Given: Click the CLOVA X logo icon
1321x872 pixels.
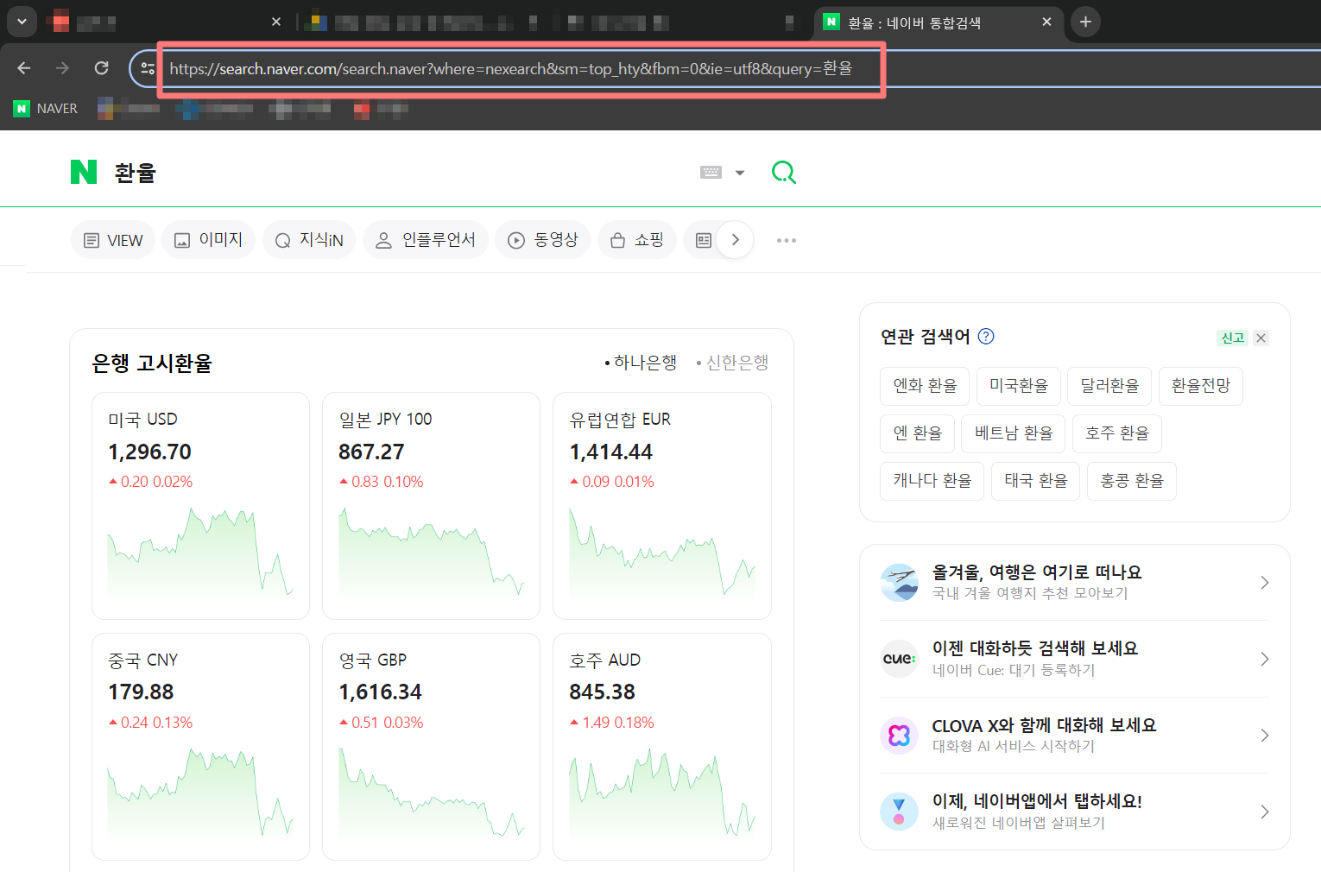Looking at the screenshot, I should [899, 736].
